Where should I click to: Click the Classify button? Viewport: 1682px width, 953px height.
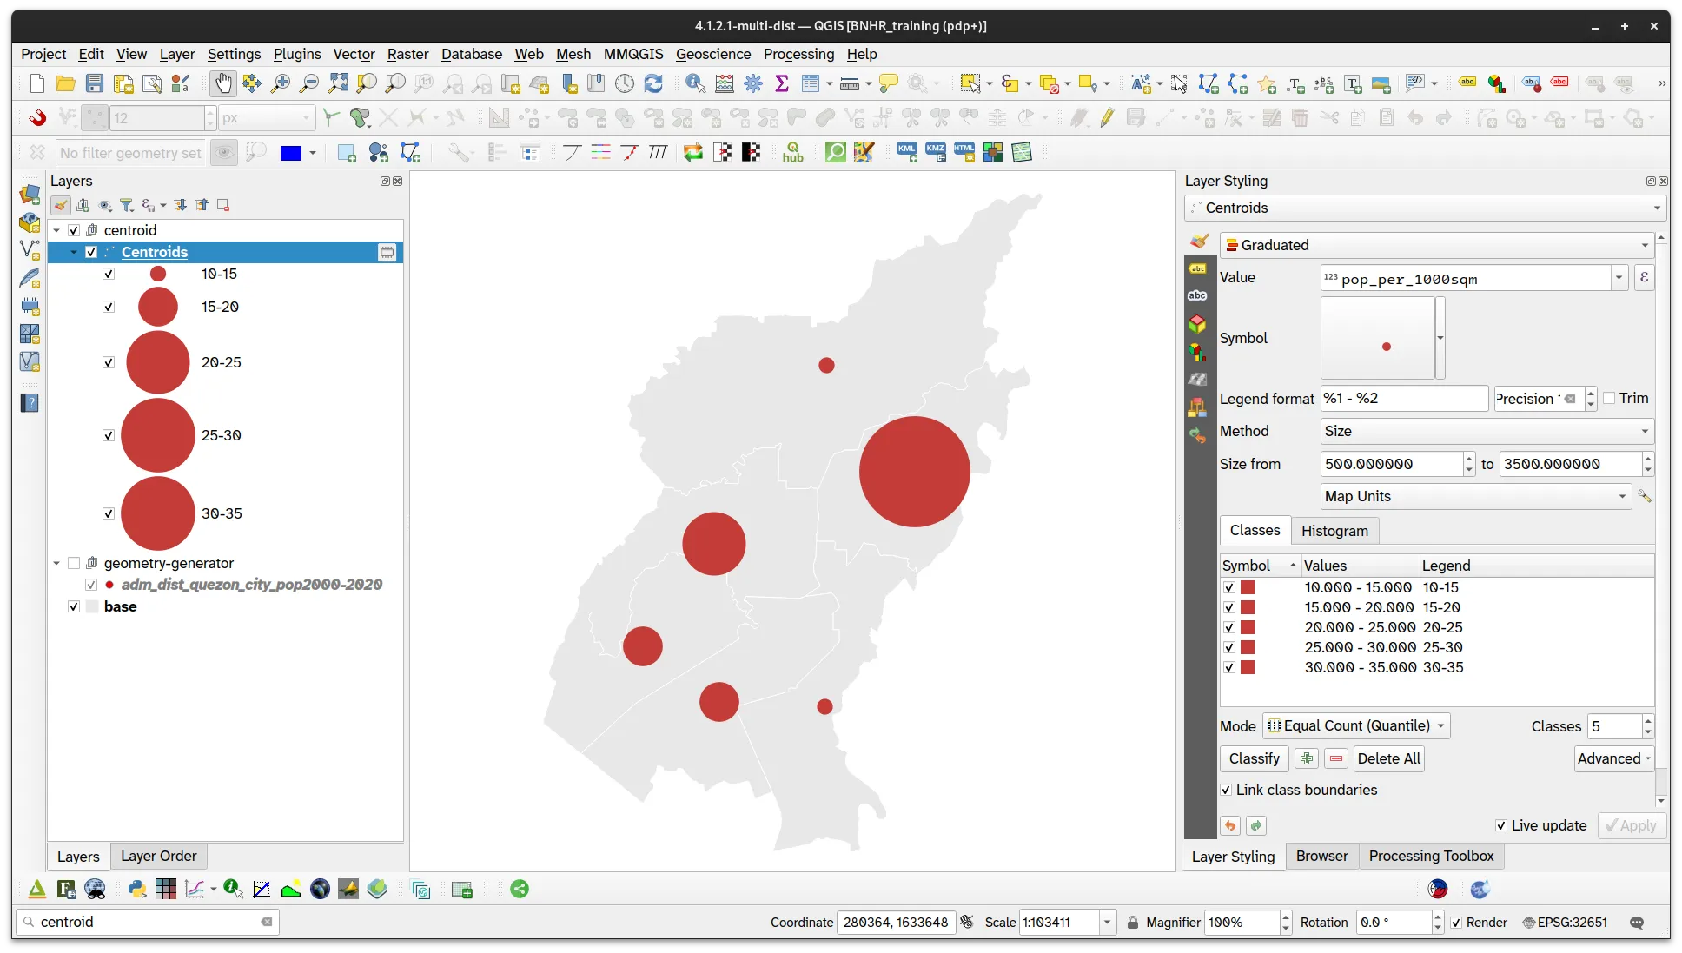pos(1254,758)
